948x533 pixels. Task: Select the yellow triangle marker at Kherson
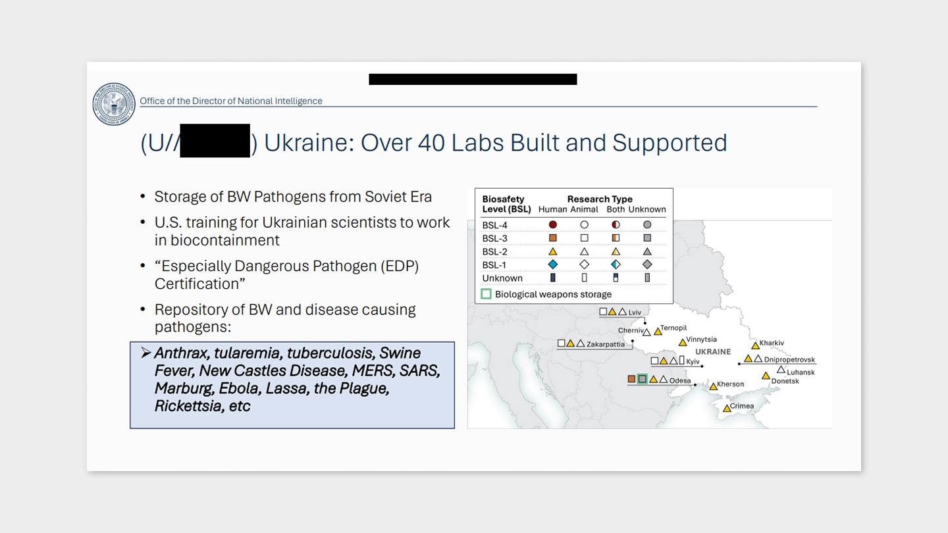713,387
